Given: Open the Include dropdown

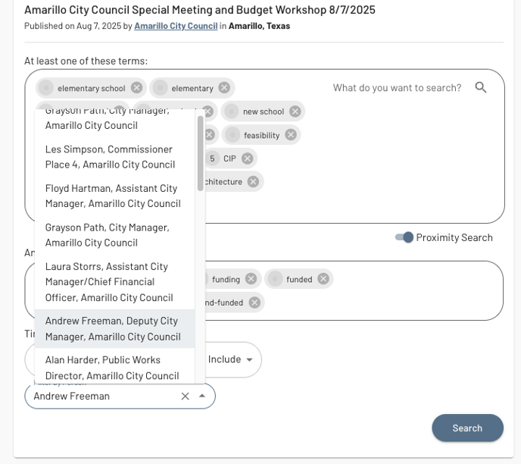Looking at the screenshot, I should tap(231, 359).
